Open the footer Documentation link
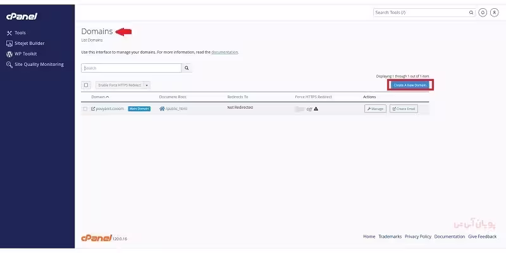 tap(450, 237)
